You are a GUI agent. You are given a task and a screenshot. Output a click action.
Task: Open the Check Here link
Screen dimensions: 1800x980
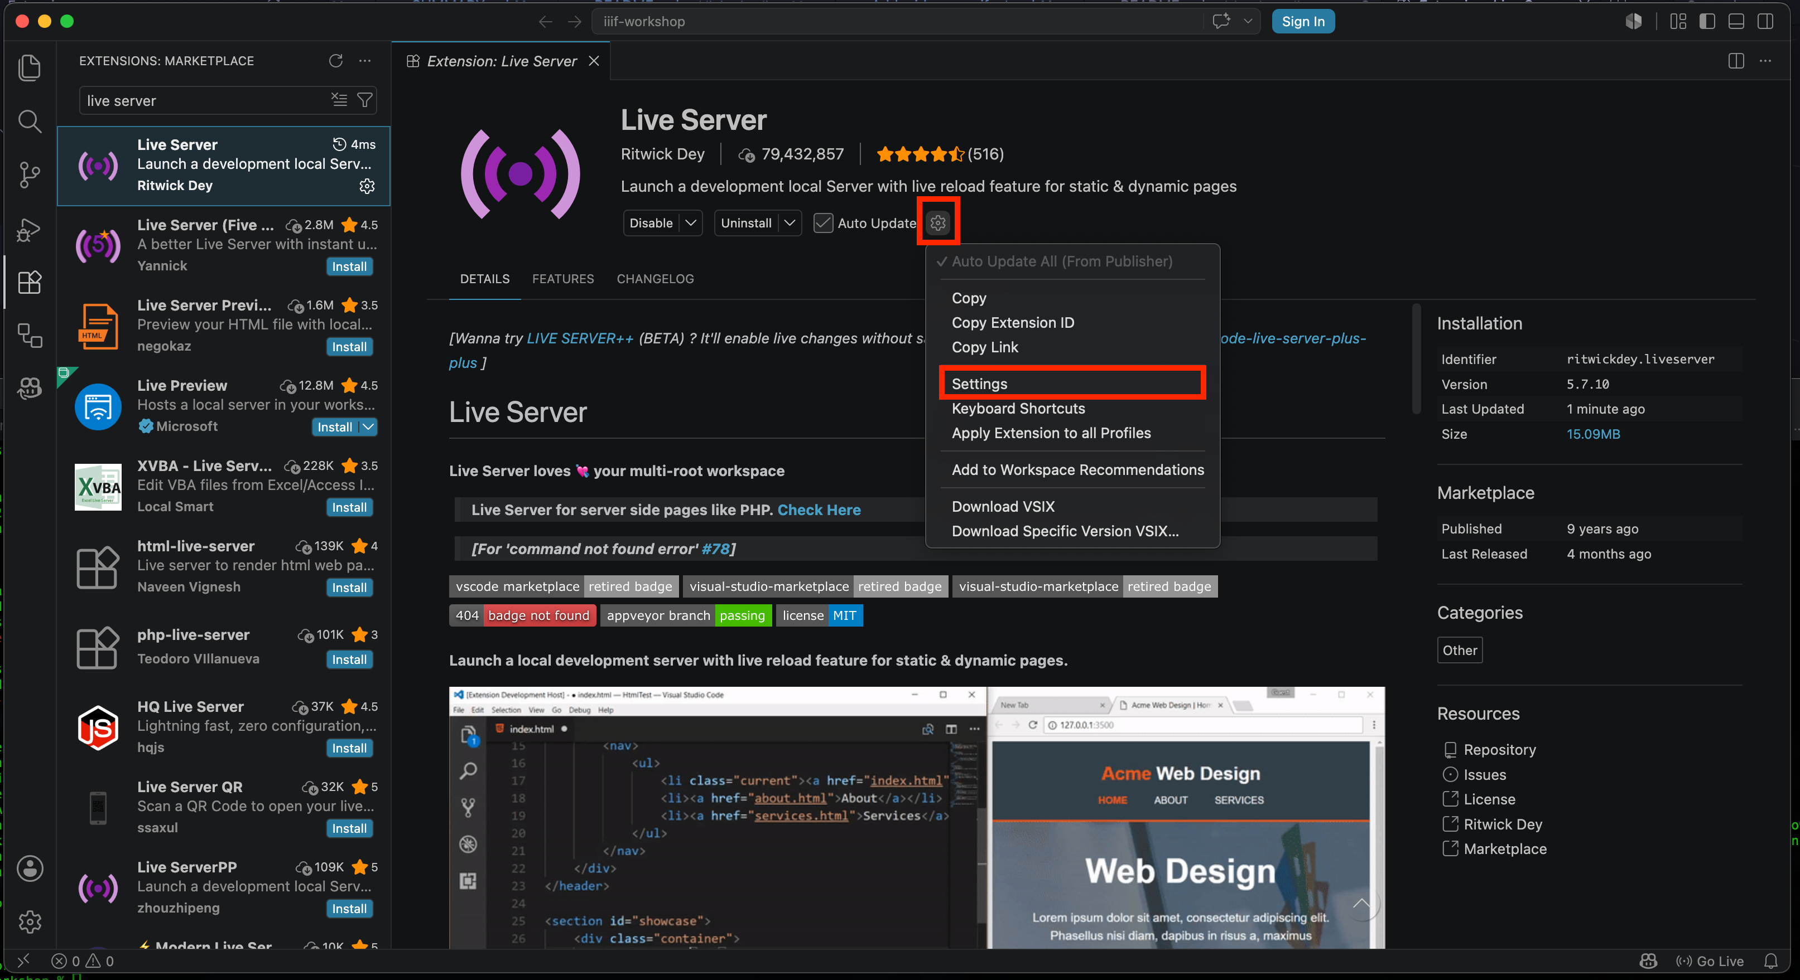point(818,510)
